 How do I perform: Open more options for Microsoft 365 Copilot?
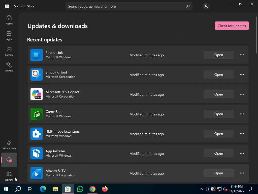242,94
